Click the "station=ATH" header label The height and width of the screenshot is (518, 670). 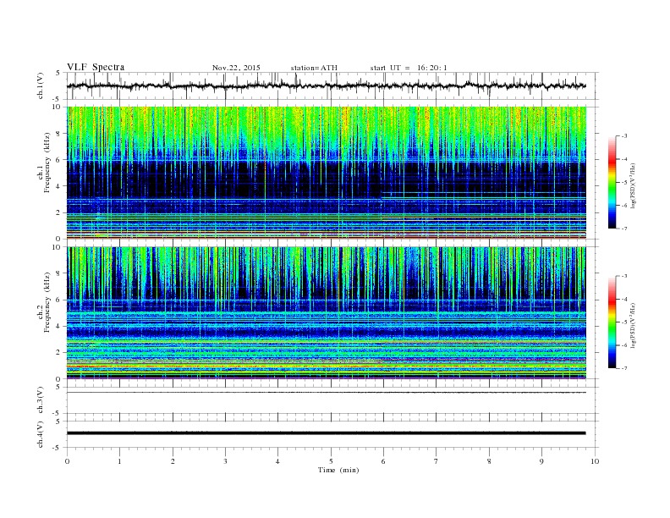coord(314,68)
